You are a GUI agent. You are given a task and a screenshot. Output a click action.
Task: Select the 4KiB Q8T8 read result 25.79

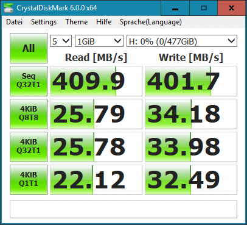point(96,114)
